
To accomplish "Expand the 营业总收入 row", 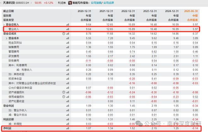I will click(x=4, y=24).
